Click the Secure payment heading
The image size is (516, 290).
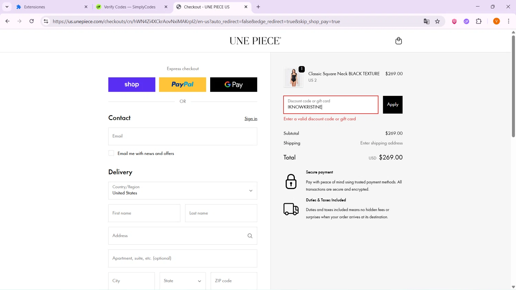coord(319,172)
